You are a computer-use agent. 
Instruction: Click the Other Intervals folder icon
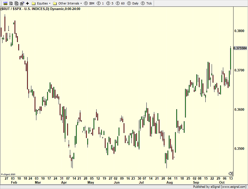[x=55, y=3]
